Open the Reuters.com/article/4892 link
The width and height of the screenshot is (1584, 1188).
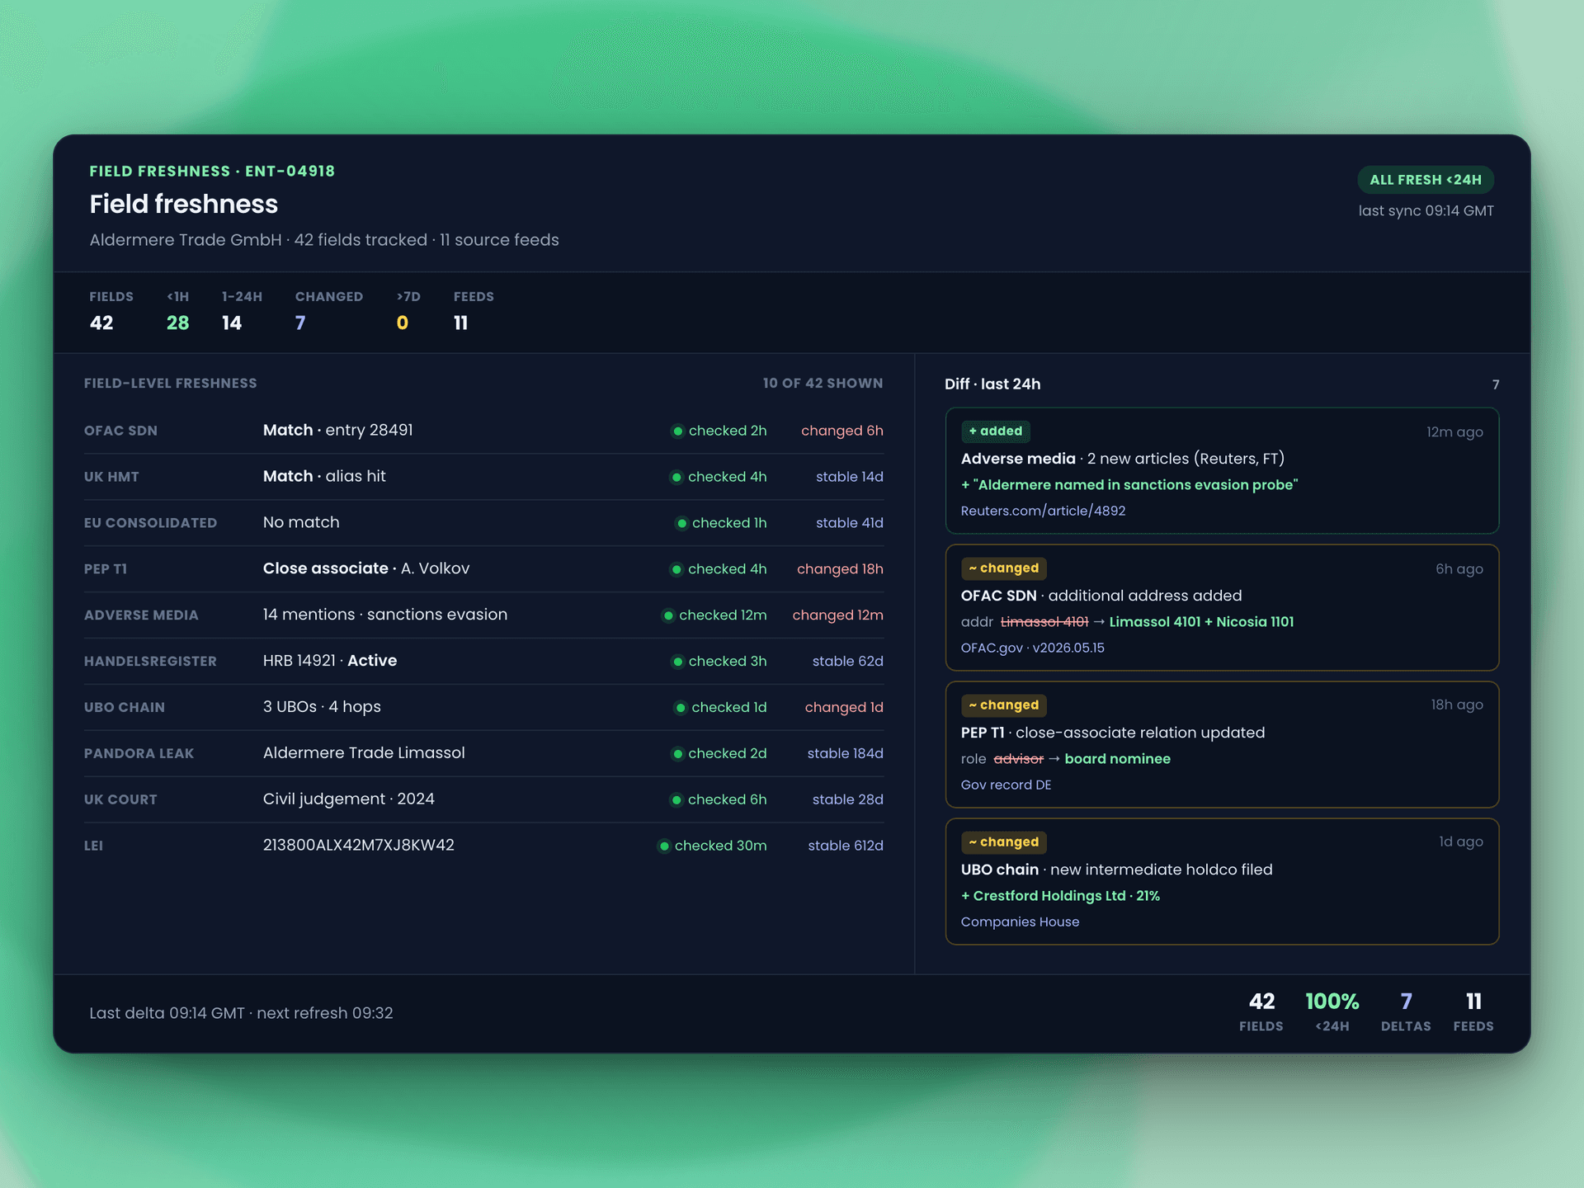point(1043,511)
